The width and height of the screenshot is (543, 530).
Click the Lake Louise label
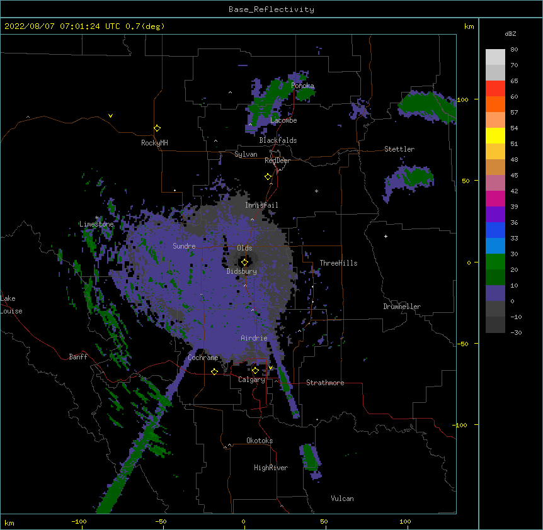[x=11, y=305]
